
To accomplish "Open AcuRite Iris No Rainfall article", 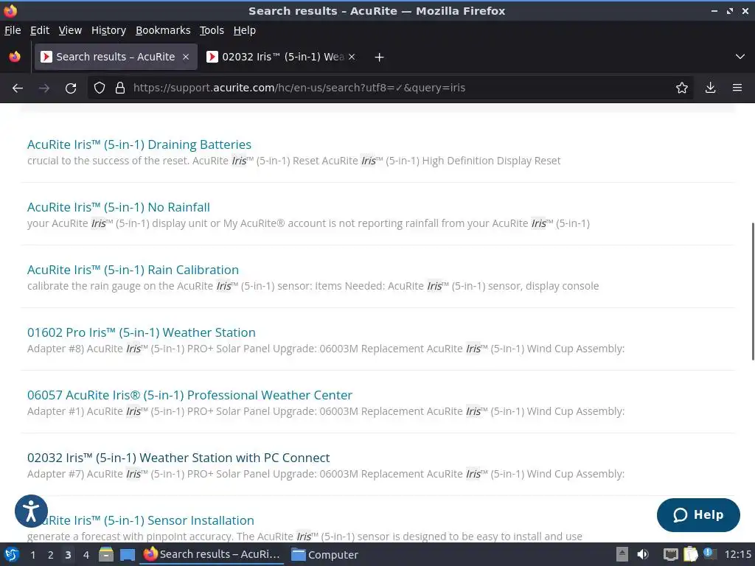I will [119, 207].
